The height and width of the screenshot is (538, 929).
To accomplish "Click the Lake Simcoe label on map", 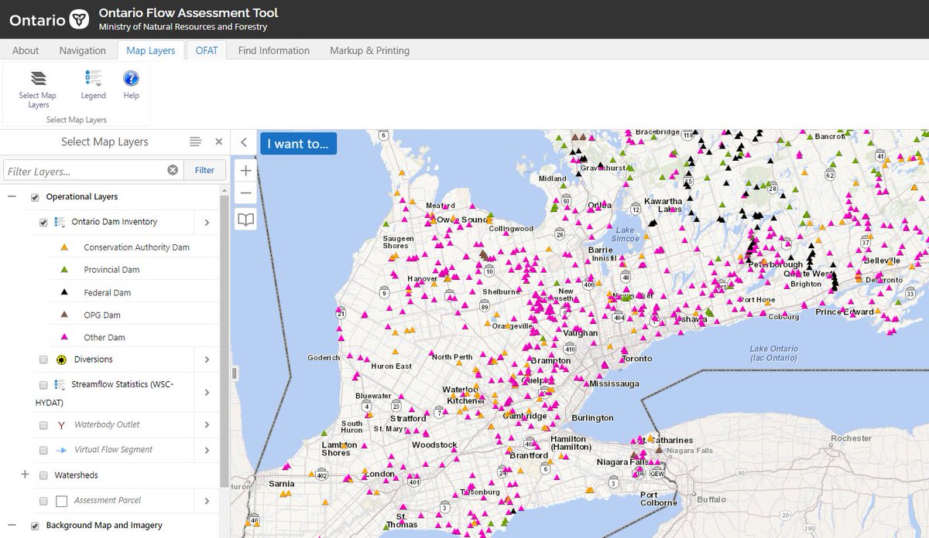I will pos(625,234).
